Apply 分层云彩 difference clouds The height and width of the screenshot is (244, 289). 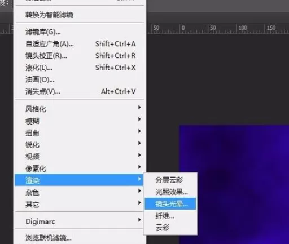tap(170, 180)
